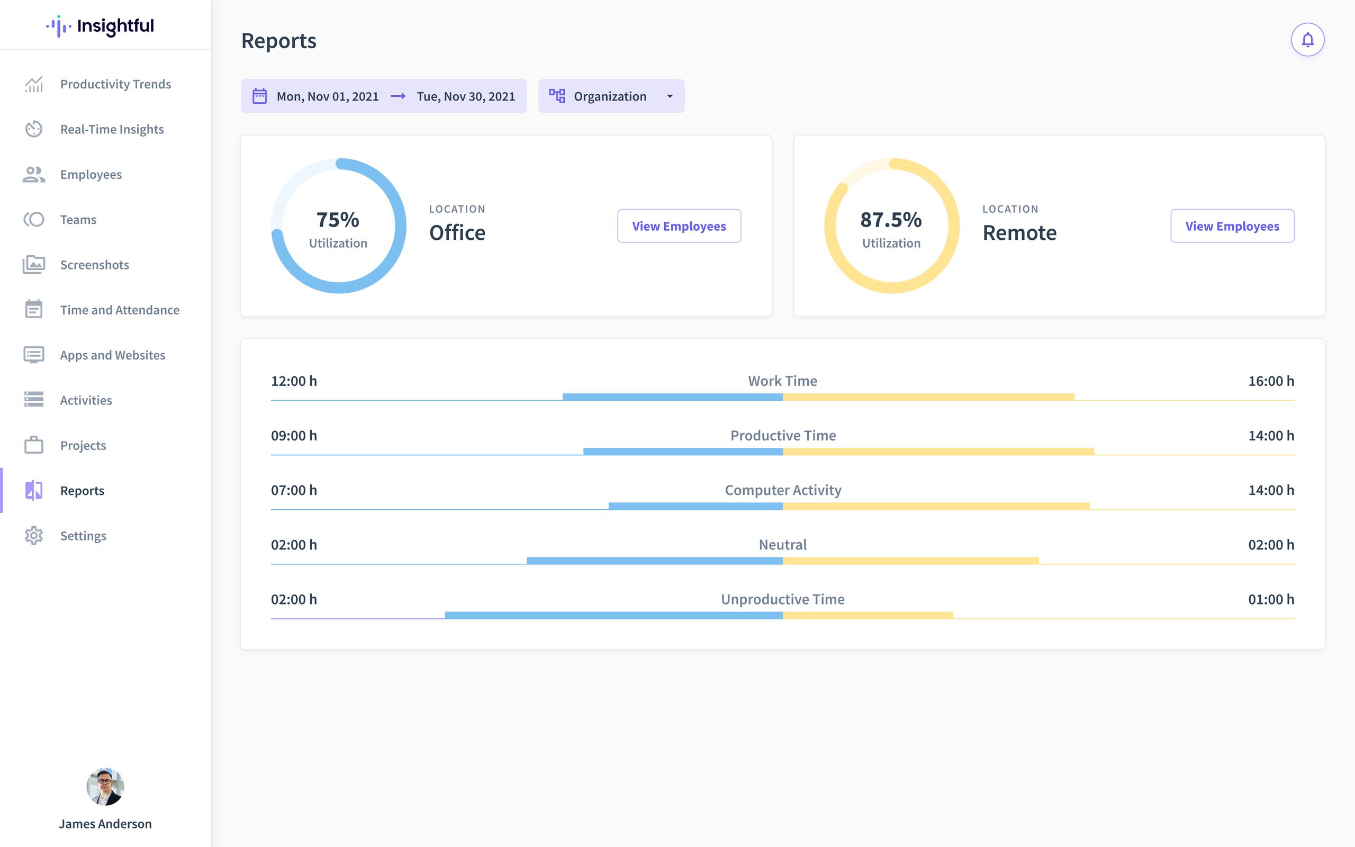Click the Insightful logo
Screen dimensions: 1355x847
click(x=100, y=26)
